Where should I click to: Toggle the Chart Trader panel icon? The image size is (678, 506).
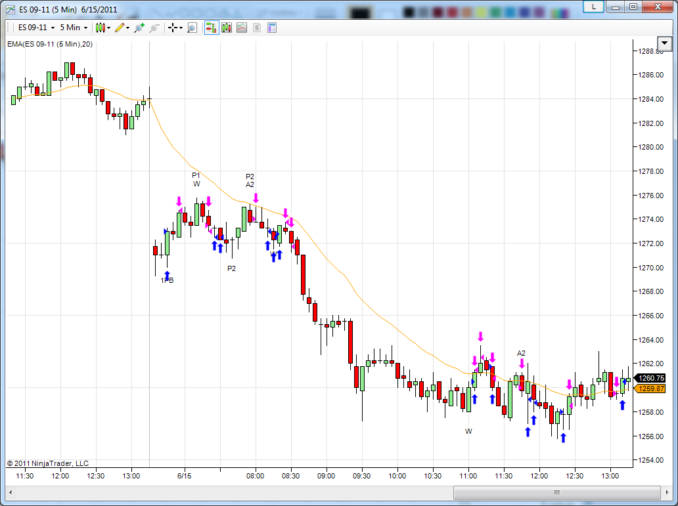pos(212,28)
